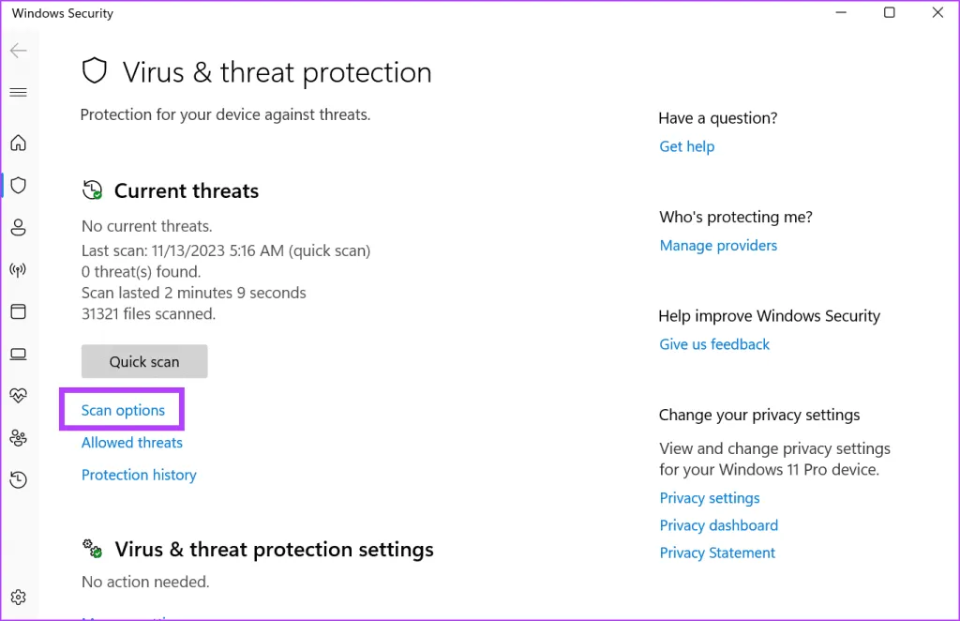Start a Quick scan
Screen dimensions: 960x621
(x=144, y=361)
